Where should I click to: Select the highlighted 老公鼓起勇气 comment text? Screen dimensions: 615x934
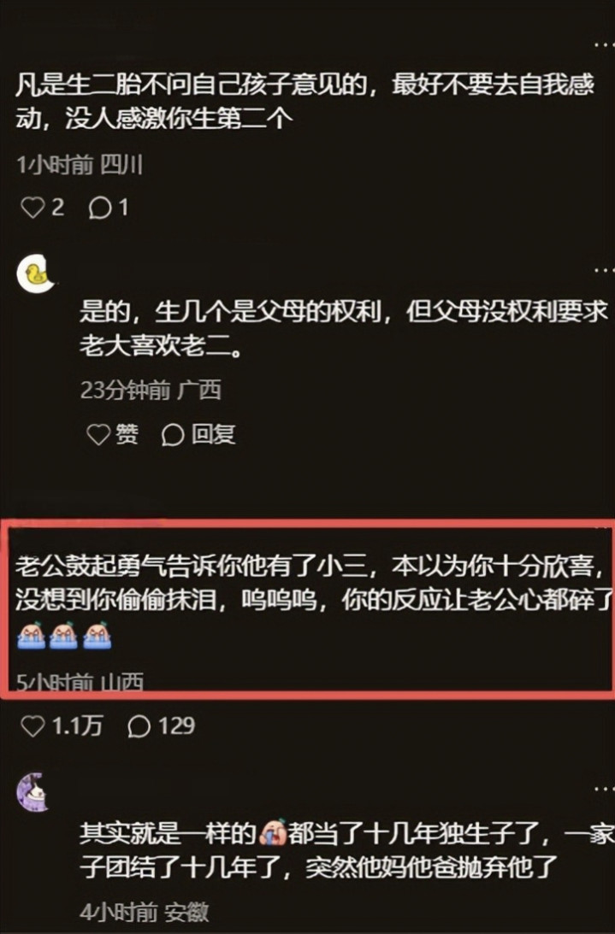[314, 583]
